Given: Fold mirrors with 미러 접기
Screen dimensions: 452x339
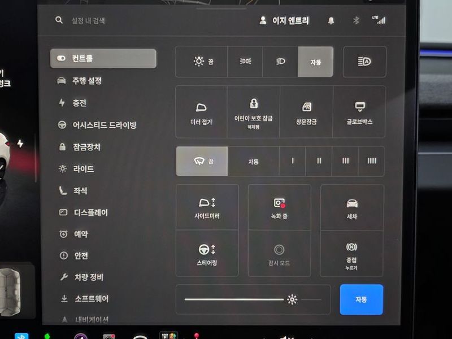Looking at the screenshot, I should [201, 112].
